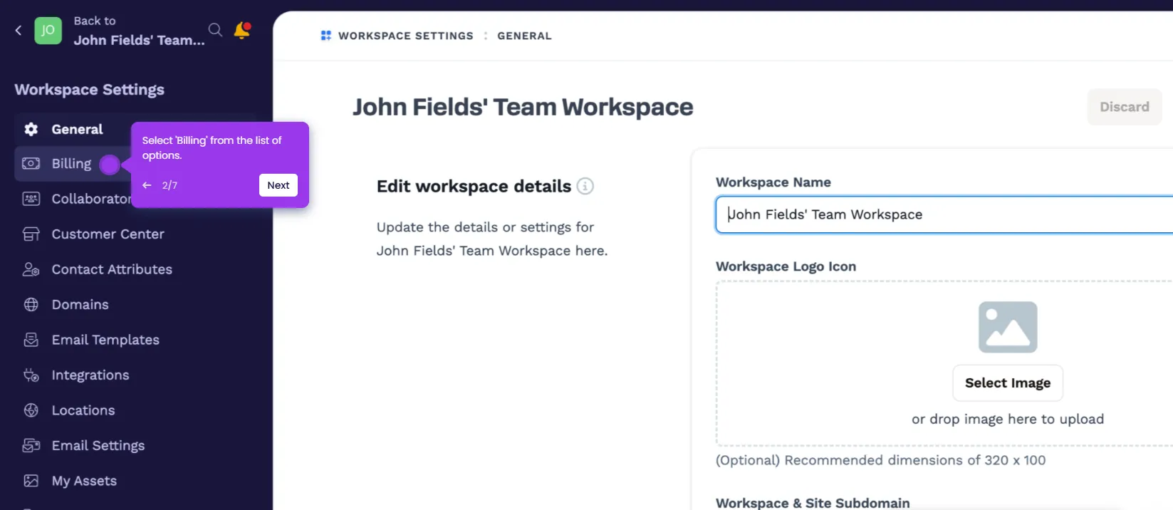1173x510 pixels.
Task: Click the Select Image button
Action: coord(1008,383)
